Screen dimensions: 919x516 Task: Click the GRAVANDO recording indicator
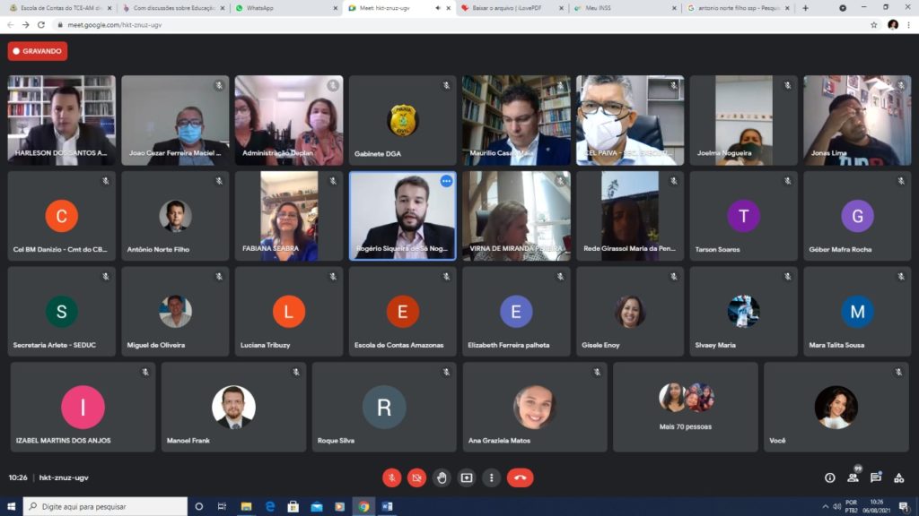38,51
